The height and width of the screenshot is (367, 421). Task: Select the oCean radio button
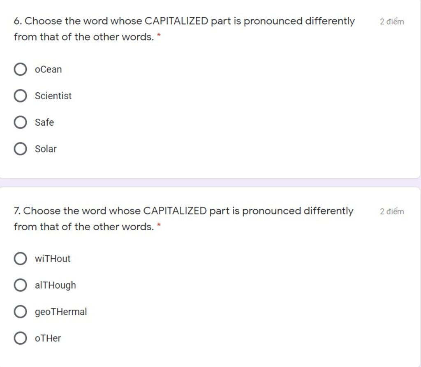coord(20,70)
